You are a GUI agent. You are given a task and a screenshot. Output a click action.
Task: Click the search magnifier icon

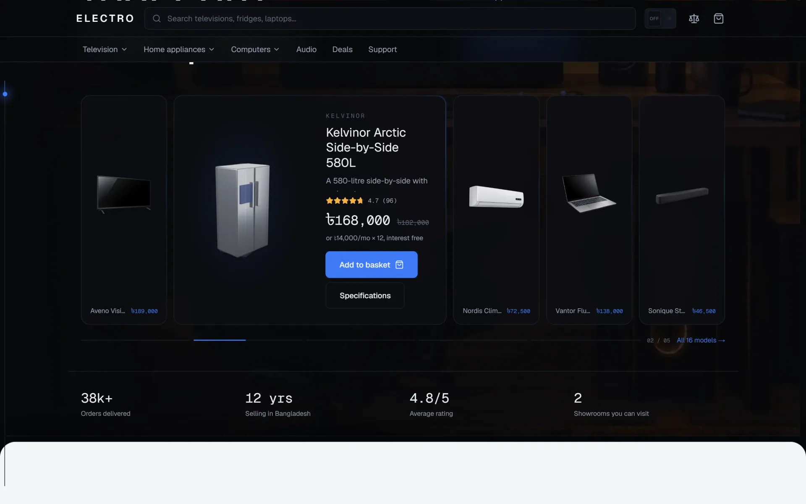(157, 18)
